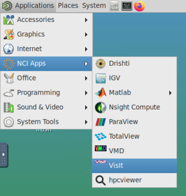186x196 pixels.
Task: Expand the Accessories submenu arrow
Action: pos(86,20)
